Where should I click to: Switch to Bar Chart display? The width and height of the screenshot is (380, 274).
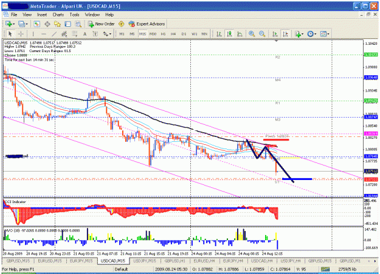click(219, 34)
